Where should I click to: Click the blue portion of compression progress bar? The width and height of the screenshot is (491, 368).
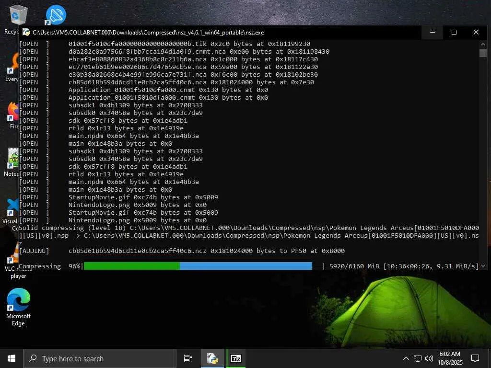pyautogui.click(x=246, y=266)
